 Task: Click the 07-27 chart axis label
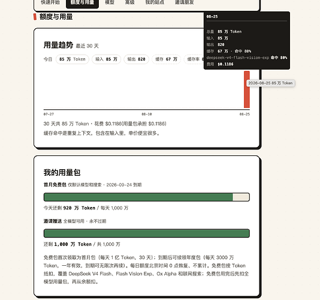click(49, 114)
